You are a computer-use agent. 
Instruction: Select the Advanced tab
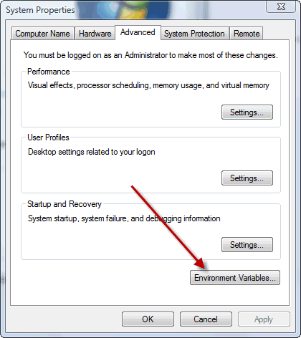point(138,32)
